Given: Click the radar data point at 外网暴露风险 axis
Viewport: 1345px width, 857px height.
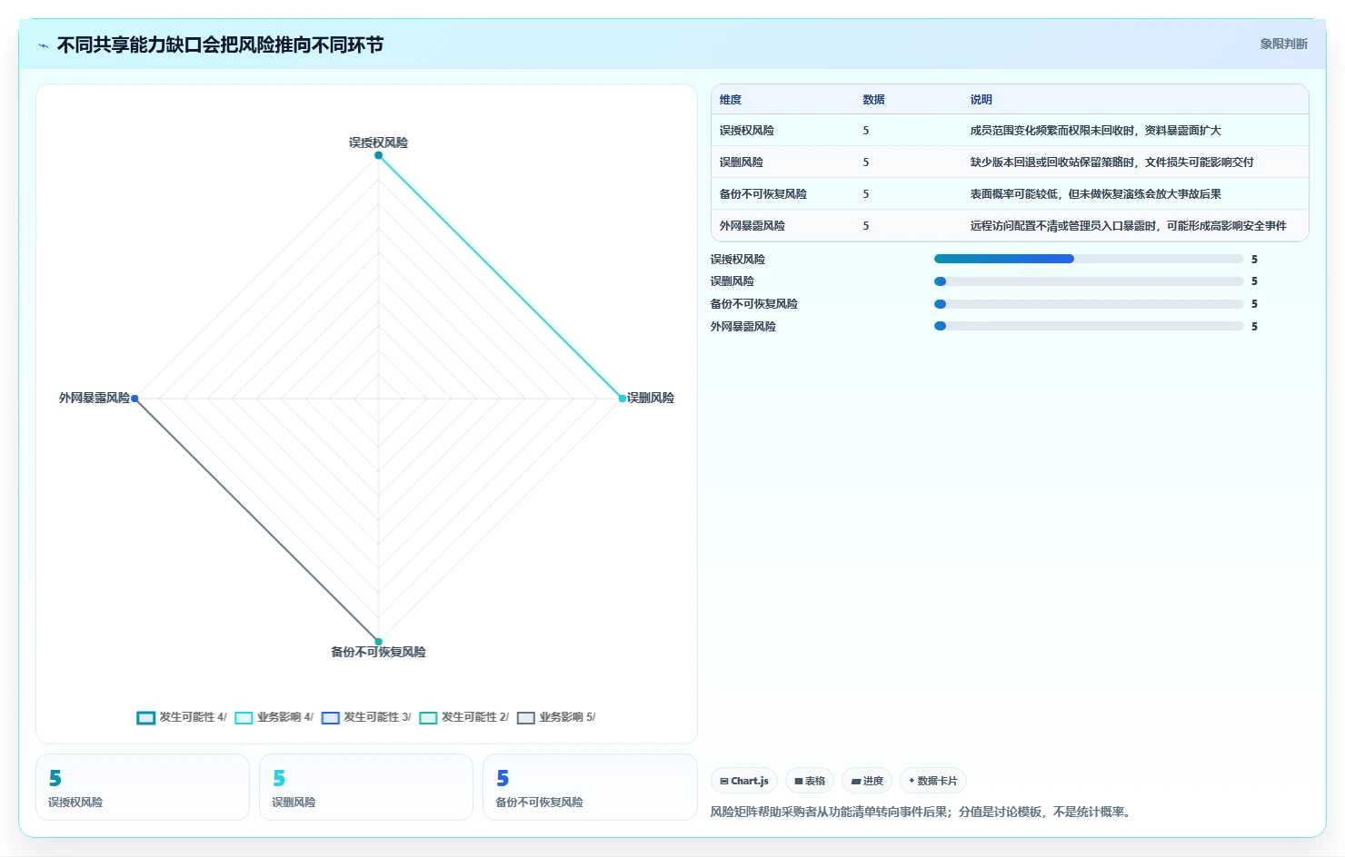Looking at the screenshot, I should (134, 399).
